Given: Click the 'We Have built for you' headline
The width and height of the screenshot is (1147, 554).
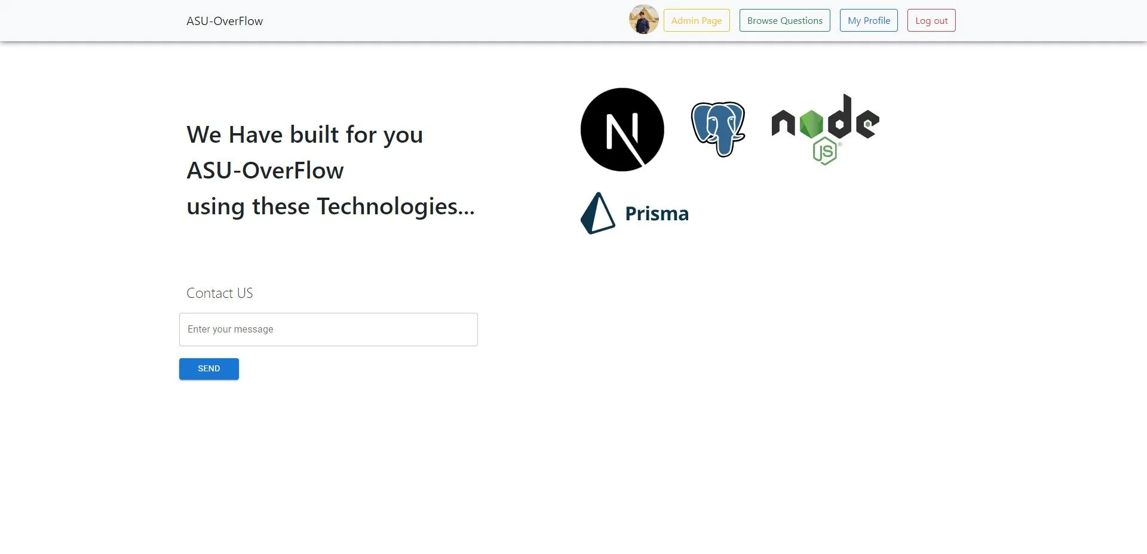Looking at the screenshot, I should (305, 135).
